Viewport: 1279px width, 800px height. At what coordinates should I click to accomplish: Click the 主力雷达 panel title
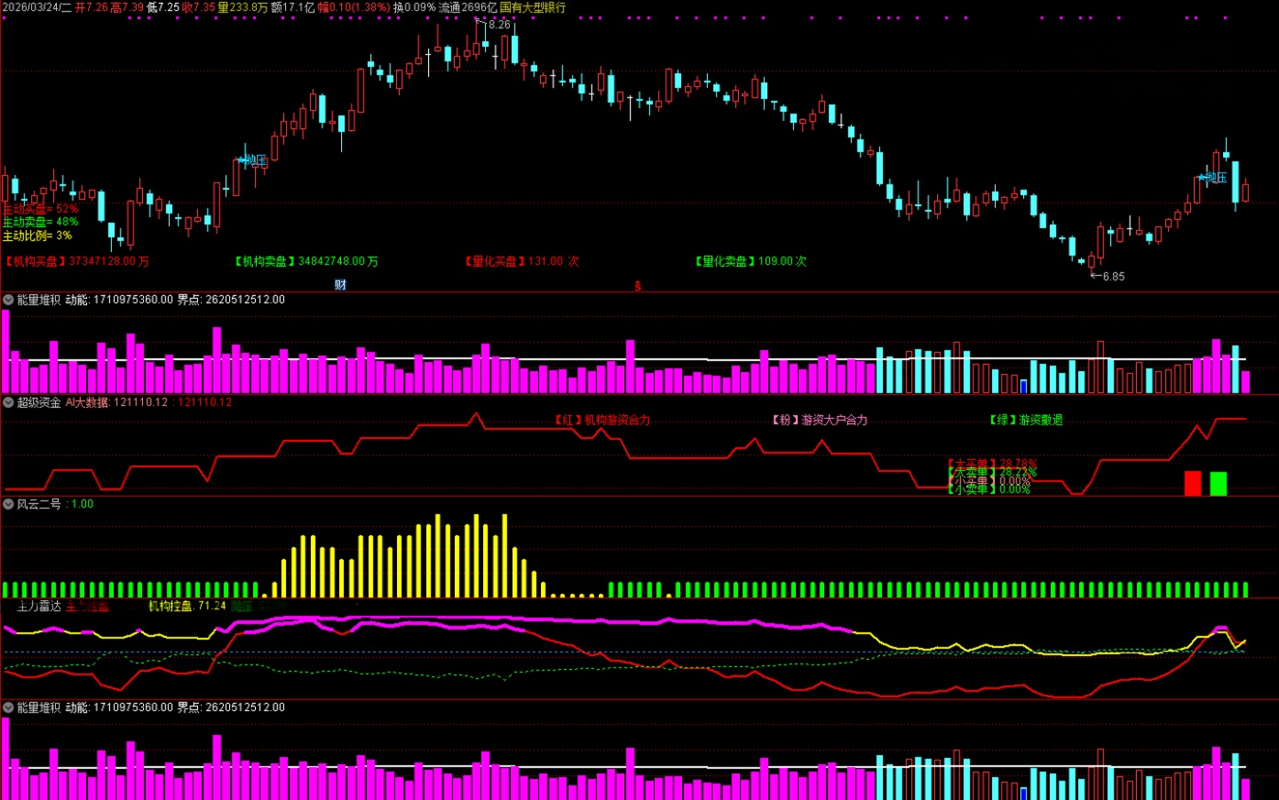click(x=39, y=606)
